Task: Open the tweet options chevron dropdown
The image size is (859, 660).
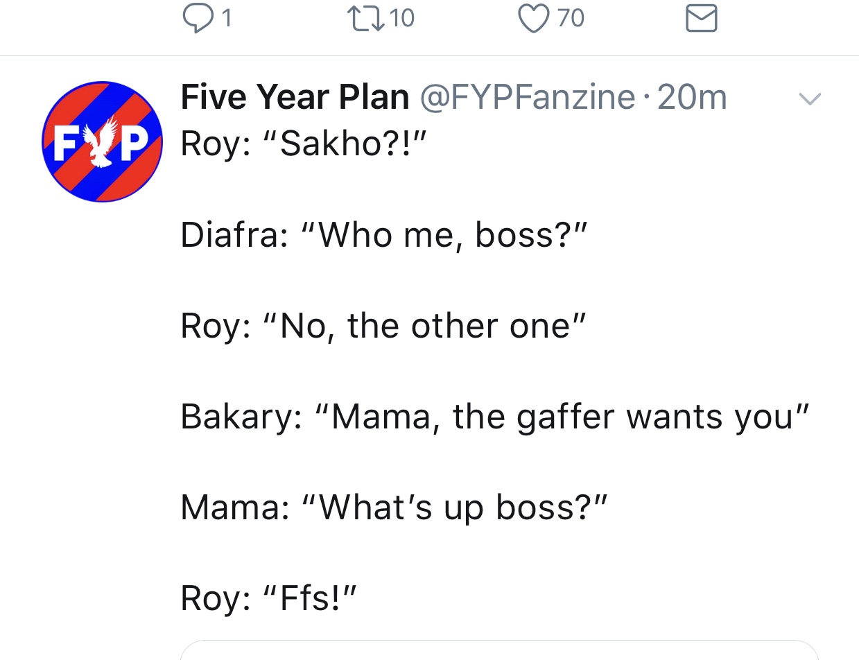Action: click(x=809, y=99)
